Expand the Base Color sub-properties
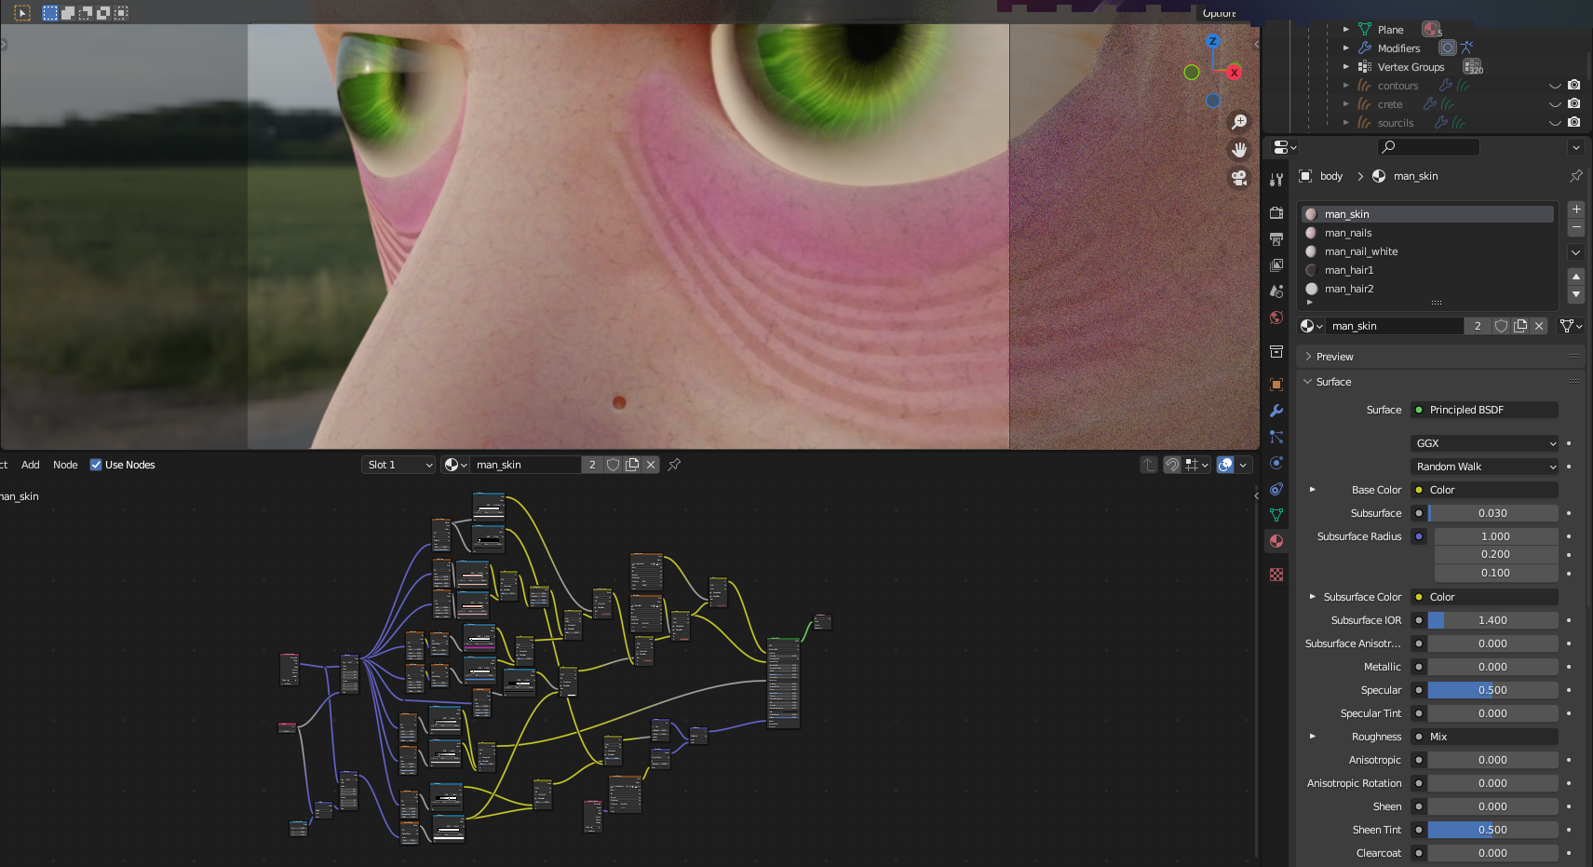This screenshot has width=1593, height=867. point(1313,490)
